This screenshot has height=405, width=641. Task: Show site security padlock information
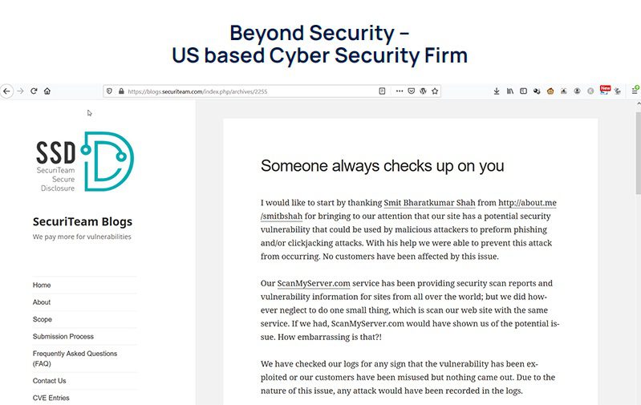click(x=121, y=91)
